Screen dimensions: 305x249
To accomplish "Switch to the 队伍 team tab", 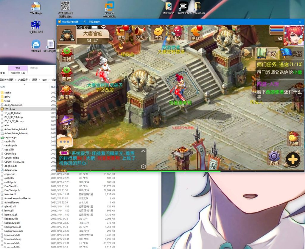I will (292, 53).
